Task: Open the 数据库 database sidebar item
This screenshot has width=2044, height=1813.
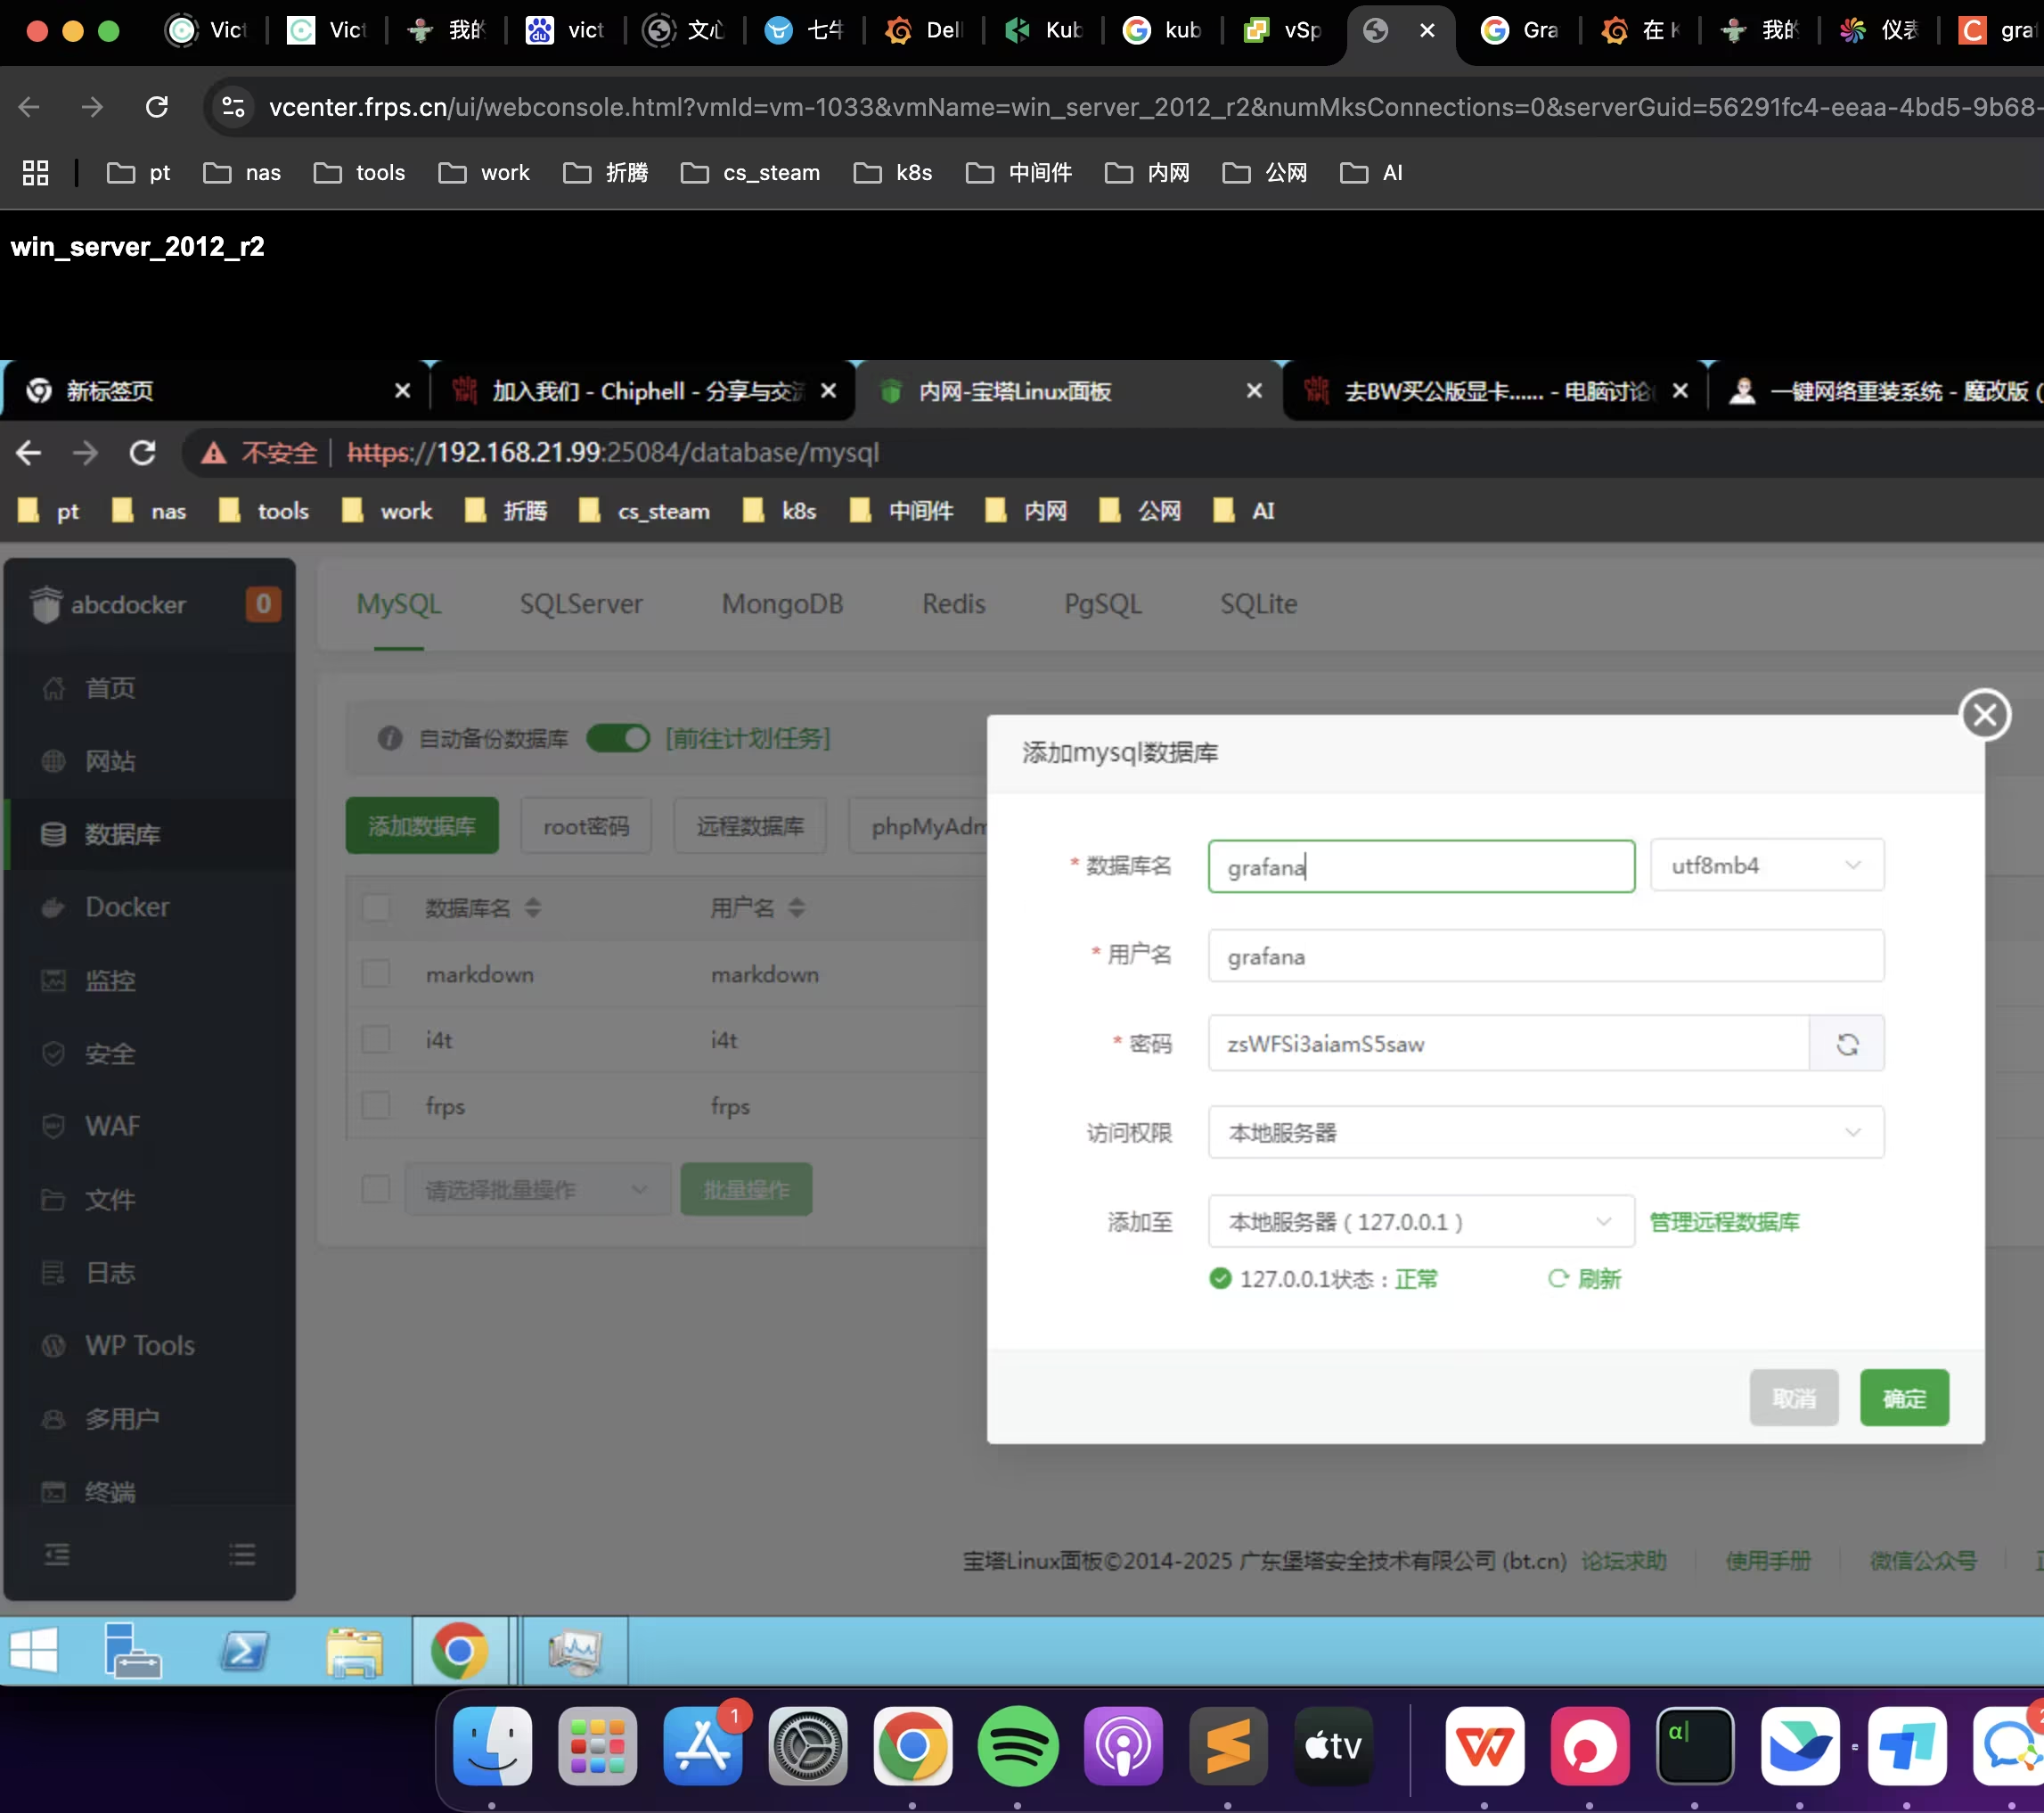Action: point(150,834)
